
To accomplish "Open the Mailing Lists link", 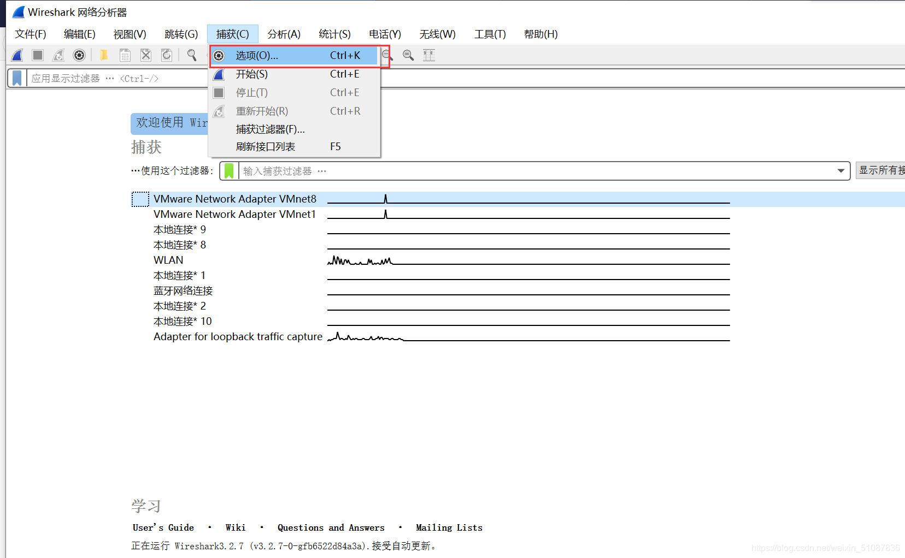I will pos(449,527).
